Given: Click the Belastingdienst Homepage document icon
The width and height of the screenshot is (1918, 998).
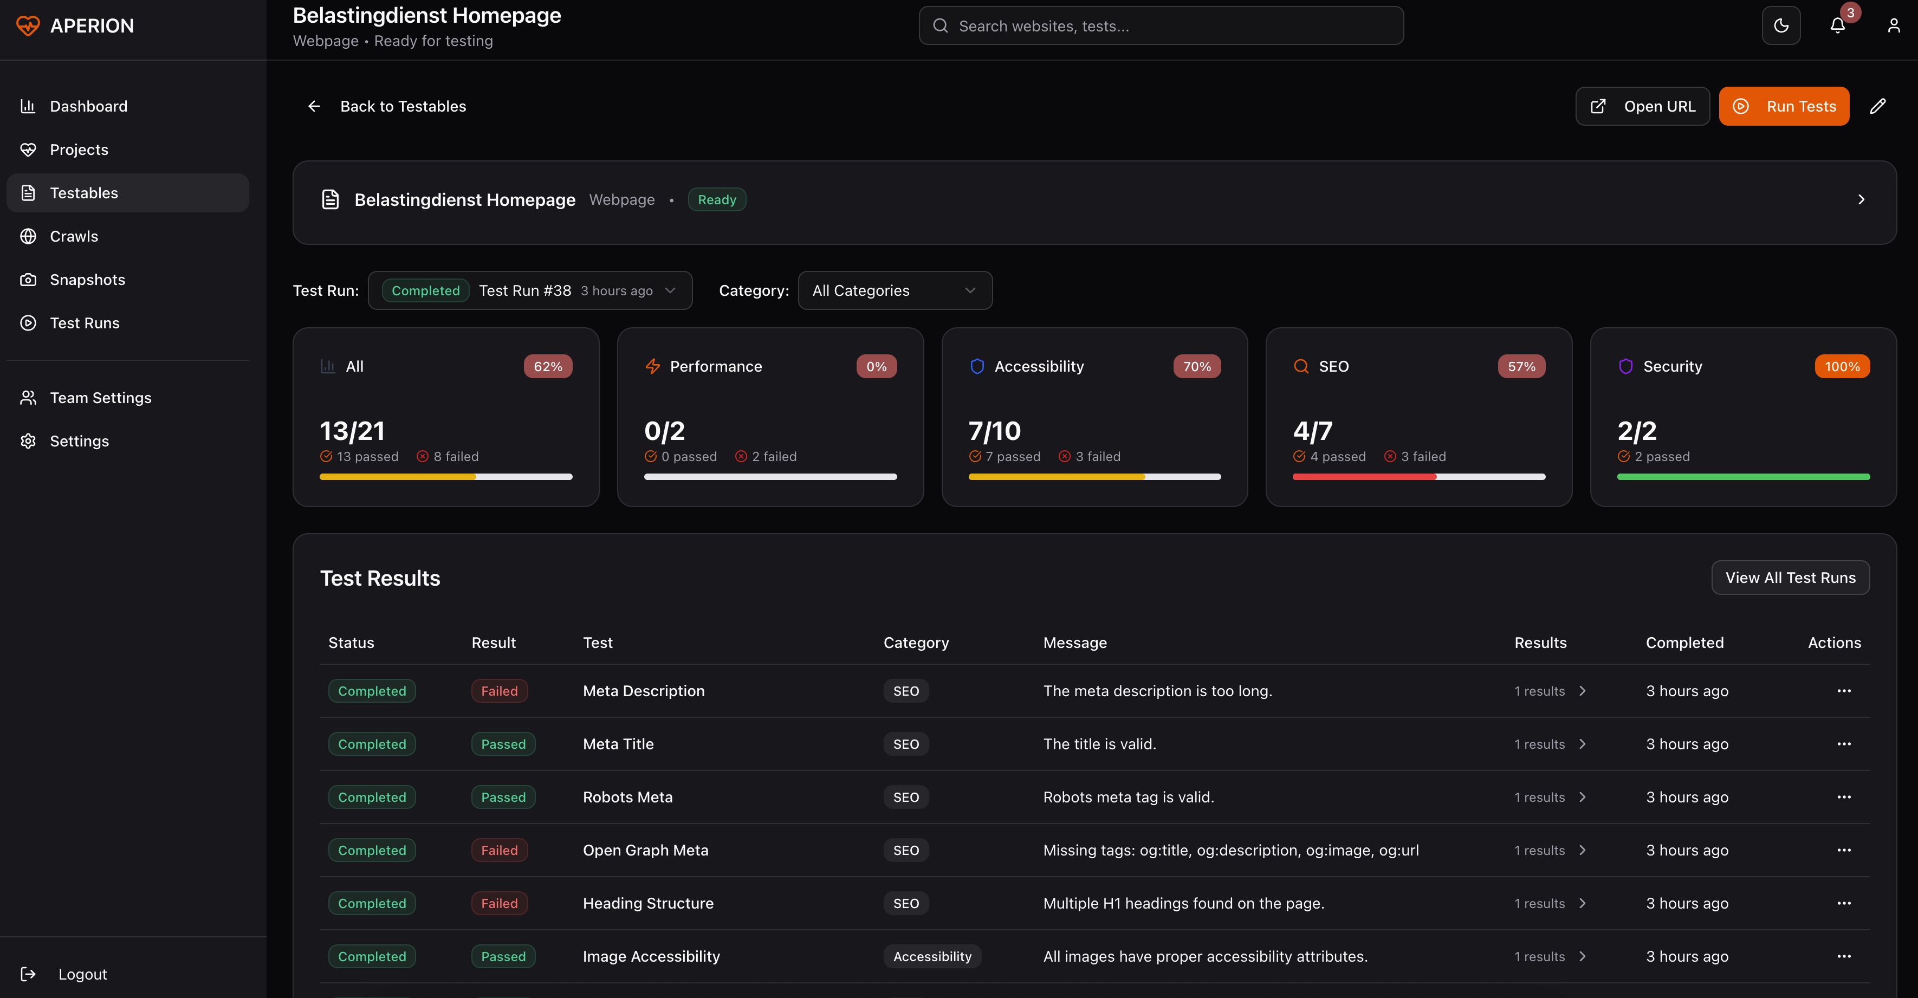Looking at the screenshot, I should [330, 199].
